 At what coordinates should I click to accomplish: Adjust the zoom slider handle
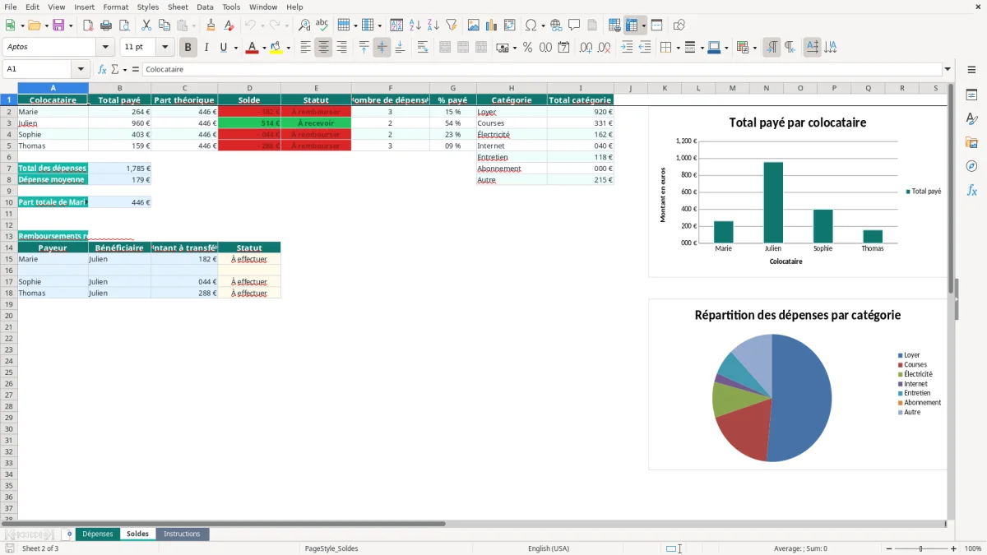point(920,548)
